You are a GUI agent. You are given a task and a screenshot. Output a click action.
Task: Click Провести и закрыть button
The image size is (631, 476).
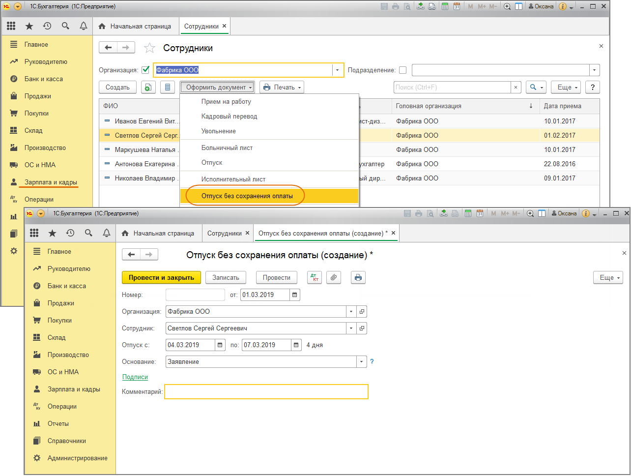point(161,277)
